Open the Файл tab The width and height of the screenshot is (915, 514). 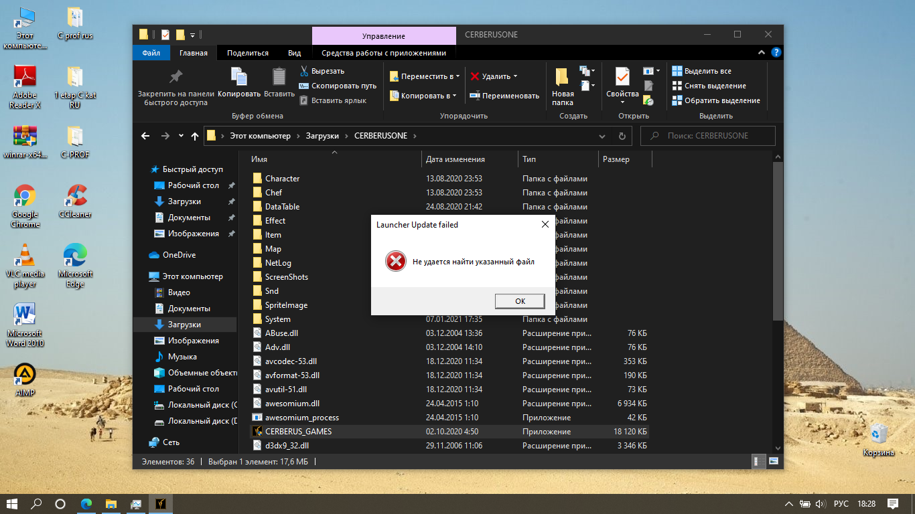coord(151,53)
